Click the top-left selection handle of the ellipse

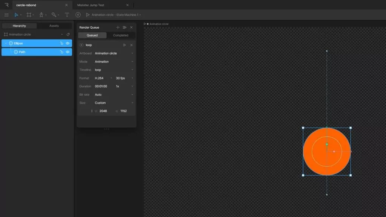coord(303,128)
